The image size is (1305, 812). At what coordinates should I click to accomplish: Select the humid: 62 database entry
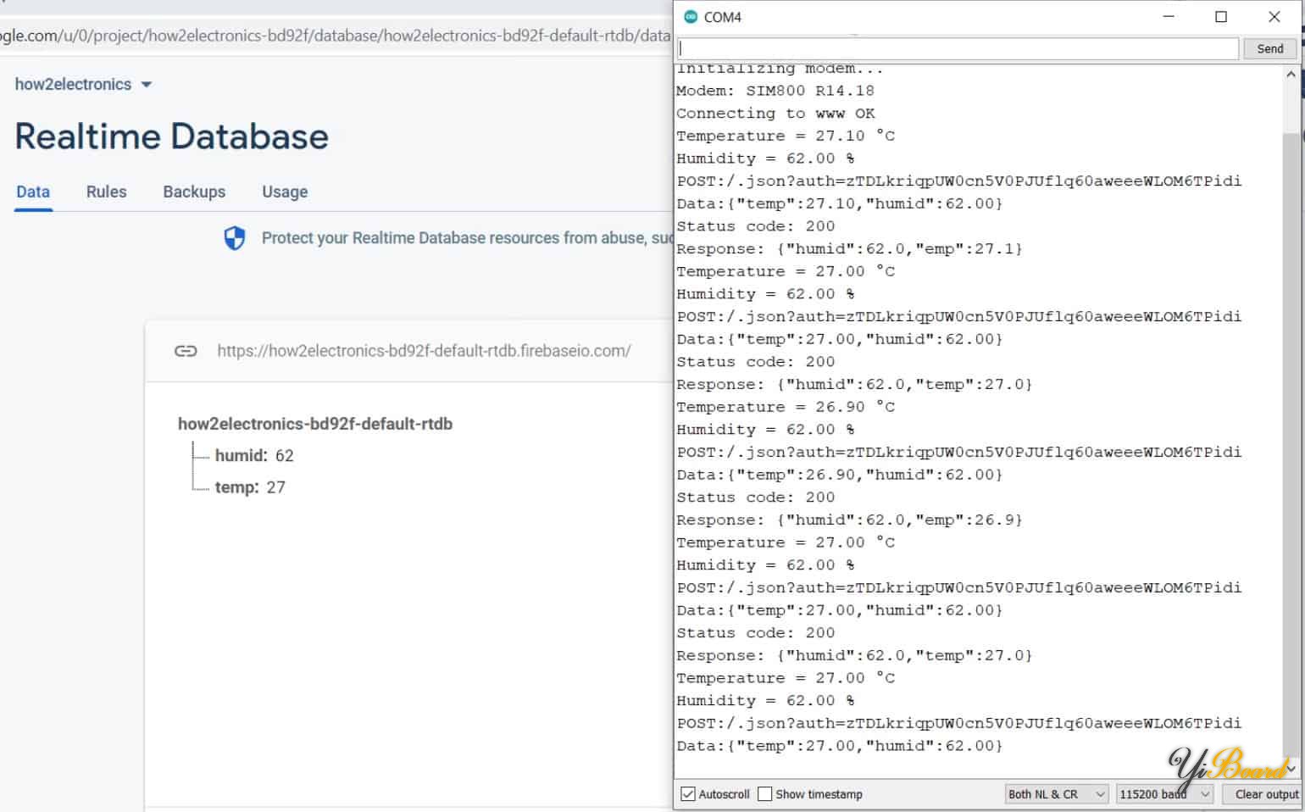[254, 455]
